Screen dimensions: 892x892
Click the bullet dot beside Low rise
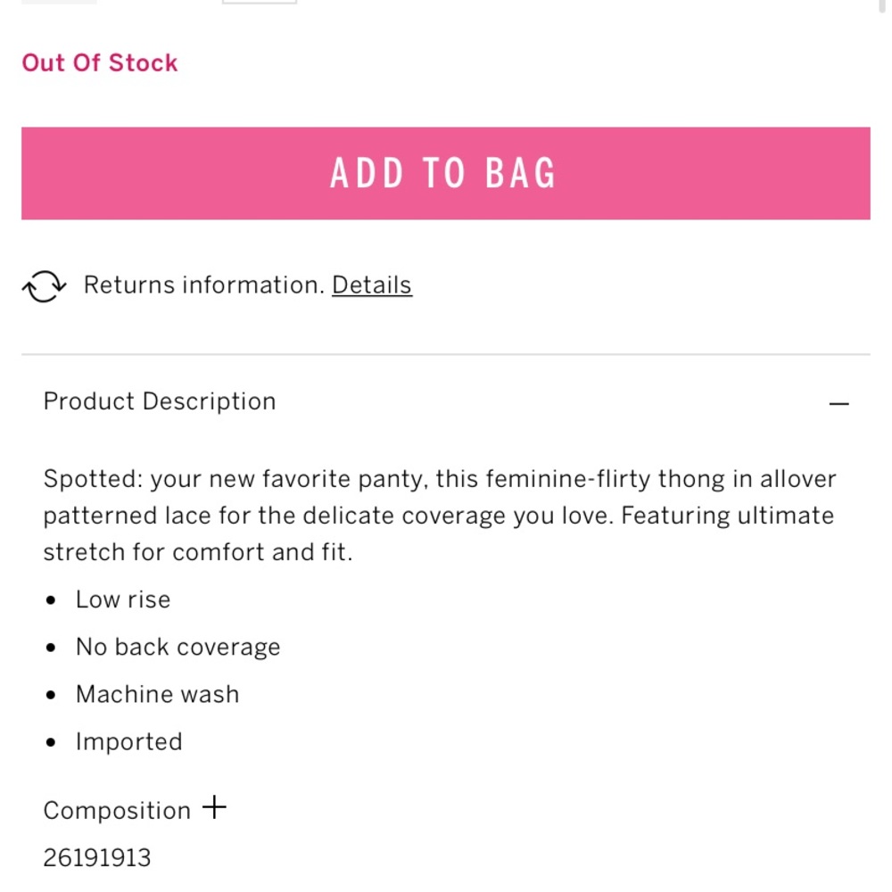click(x=51, y=600)
